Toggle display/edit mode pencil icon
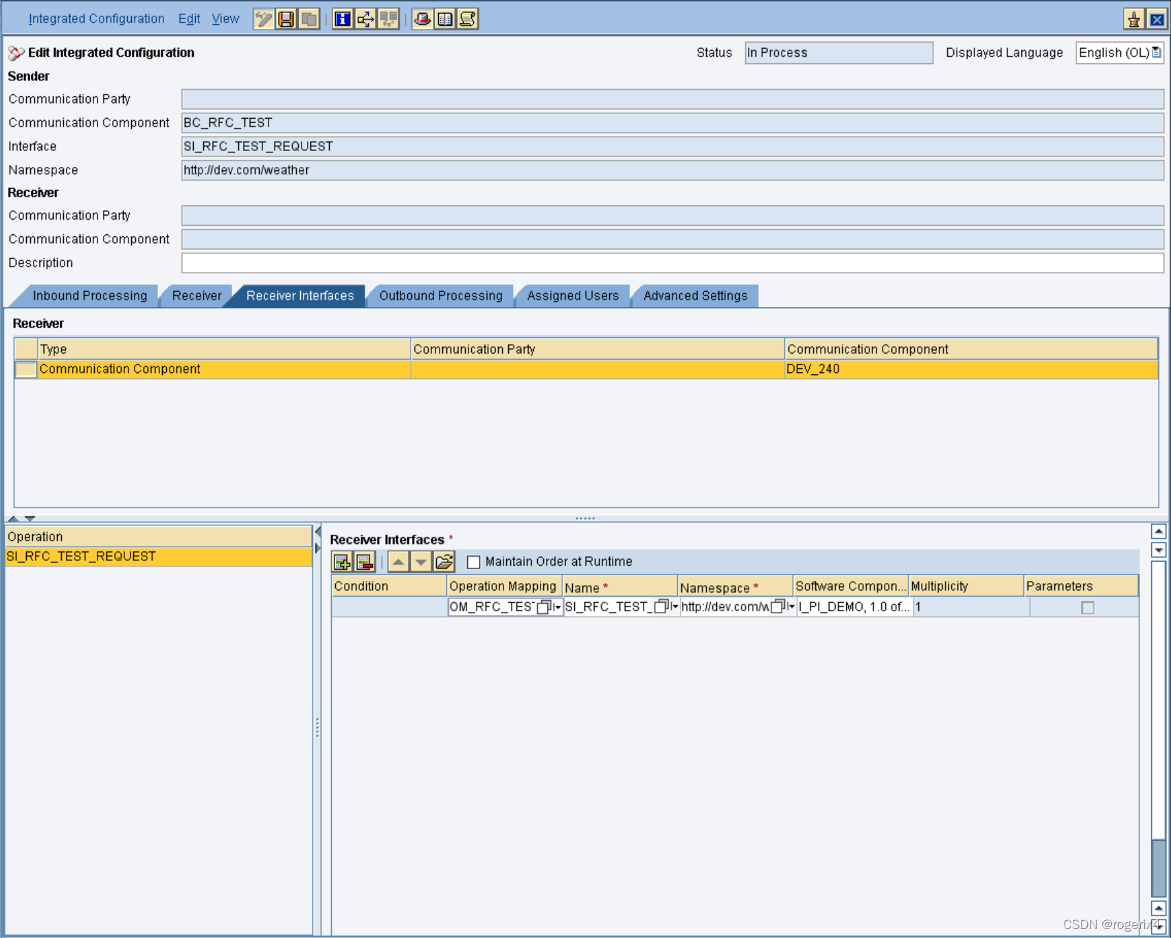 pos(263,19)
